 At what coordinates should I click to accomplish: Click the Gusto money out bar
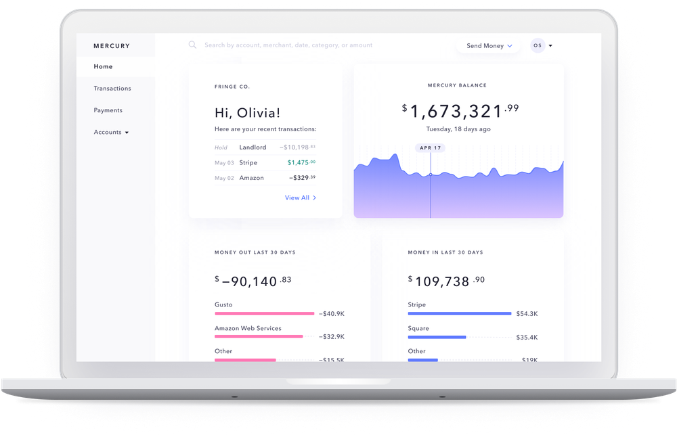pyautogui.click(x=264, y=314)
